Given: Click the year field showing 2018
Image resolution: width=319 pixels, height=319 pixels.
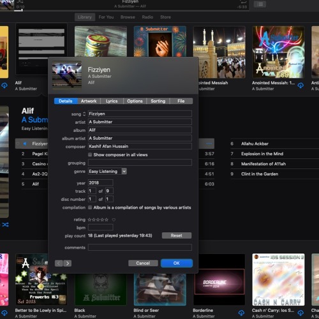Looking at the screenshot, I should pos(101,182).
